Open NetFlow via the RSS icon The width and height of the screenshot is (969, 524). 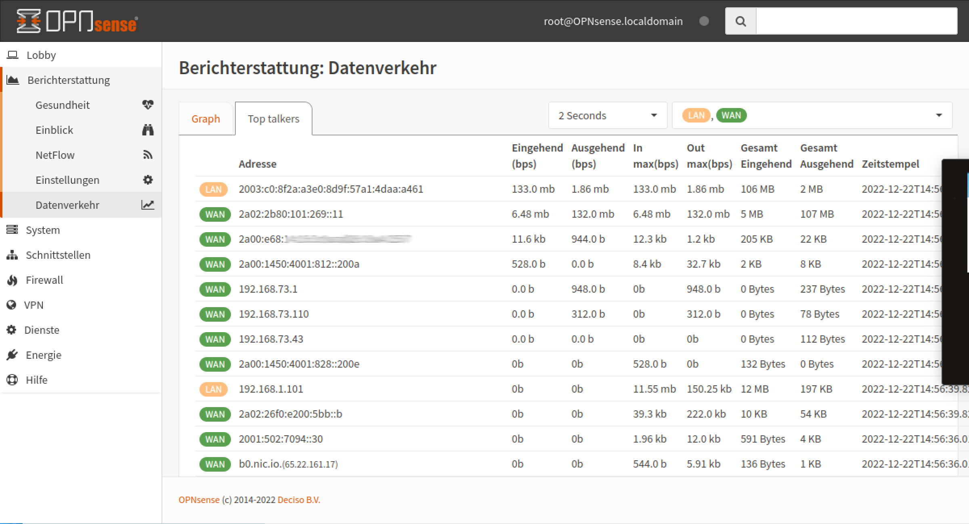pos(148,155)
